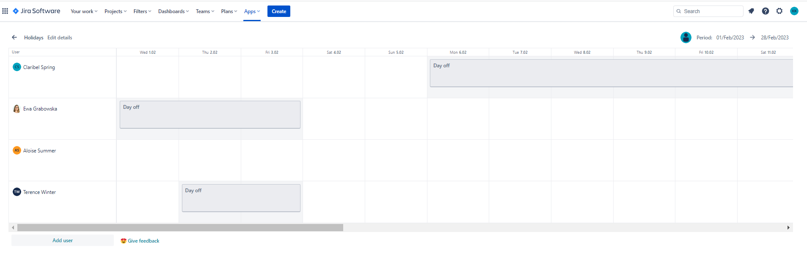Click the Ewa Grabowska user name
Viewport: 807px width, 257px height.
tap(40, 109)
